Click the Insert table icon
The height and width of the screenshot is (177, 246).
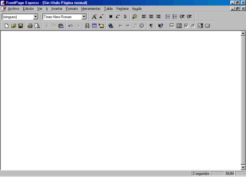pyautogui.click(x=94, y=26)
